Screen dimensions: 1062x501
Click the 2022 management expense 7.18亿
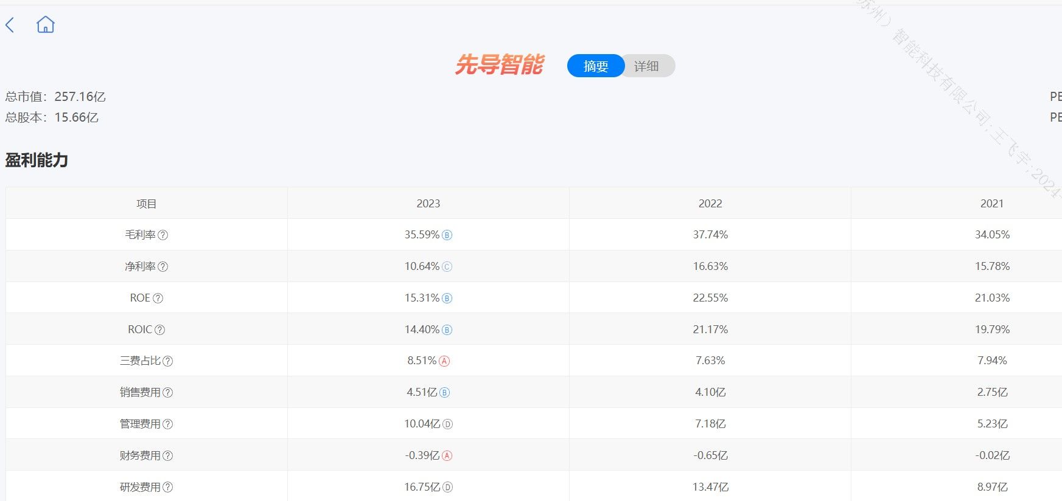[710, 424]
